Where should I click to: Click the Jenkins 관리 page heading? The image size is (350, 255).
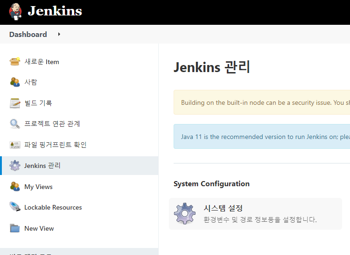click(x=211, y=67)
